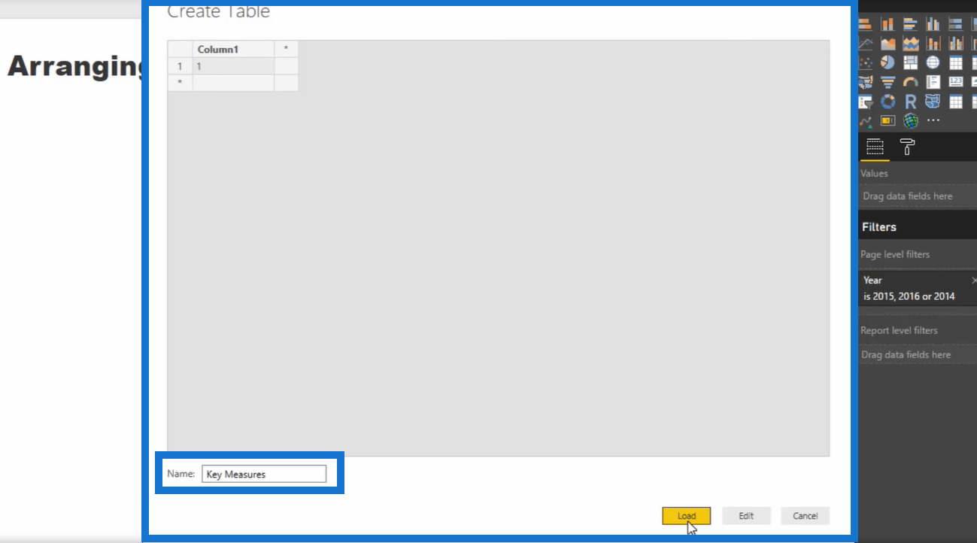Select the yellow custom card visual

(888, 120)
